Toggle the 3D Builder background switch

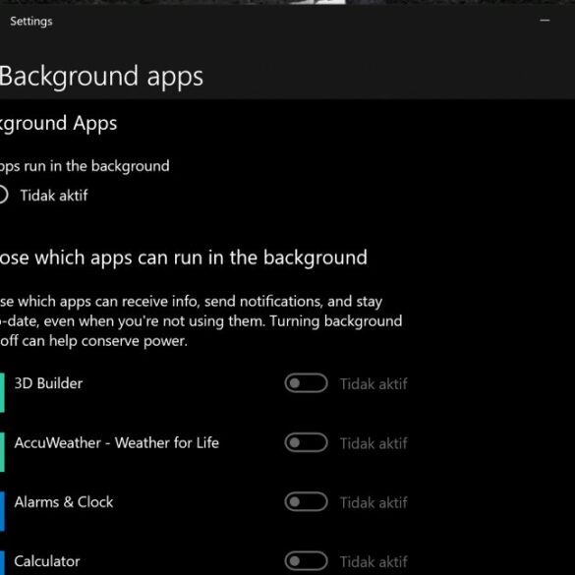pyautogui.click(x=306, y=383)
